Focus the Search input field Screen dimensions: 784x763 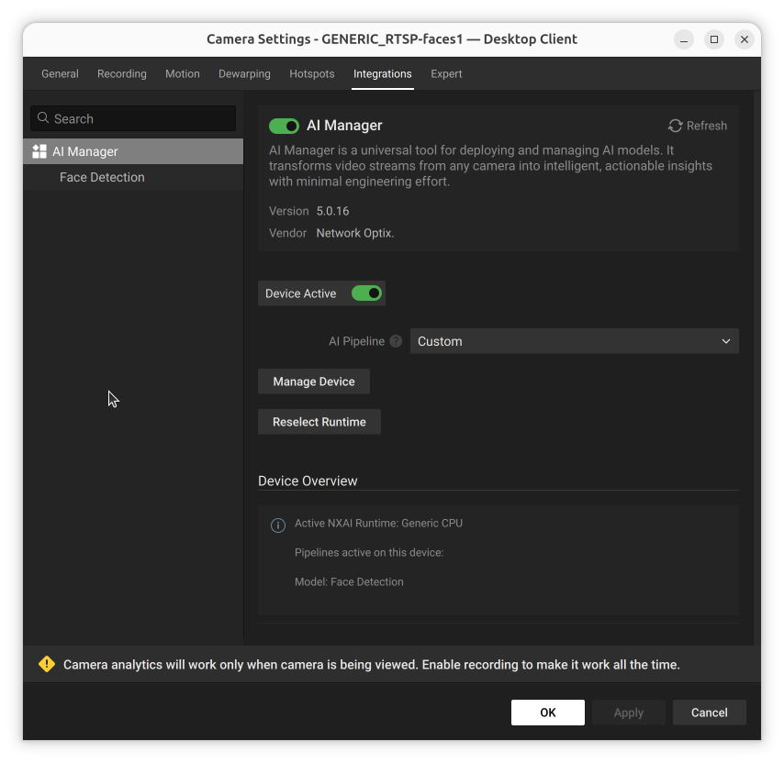click(133, 118)
